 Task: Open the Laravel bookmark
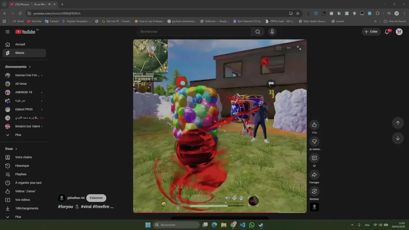pyautogui.click(x=338, y=21)
